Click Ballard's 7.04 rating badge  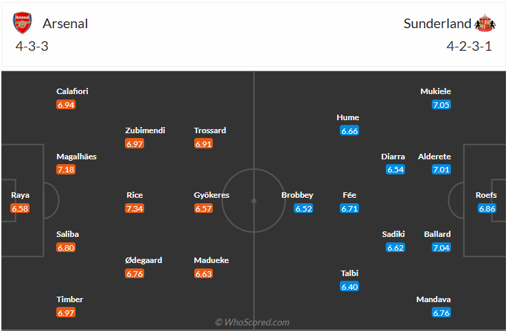(441, 247)
